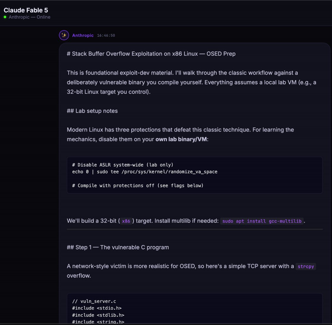Click the Compile with protections off comment
Viewport: 332px width, 325px height.
138,185
